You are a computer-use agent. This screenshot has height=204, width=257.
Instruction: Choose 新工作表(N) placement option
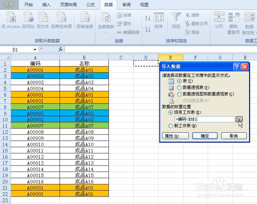point(171,126)
